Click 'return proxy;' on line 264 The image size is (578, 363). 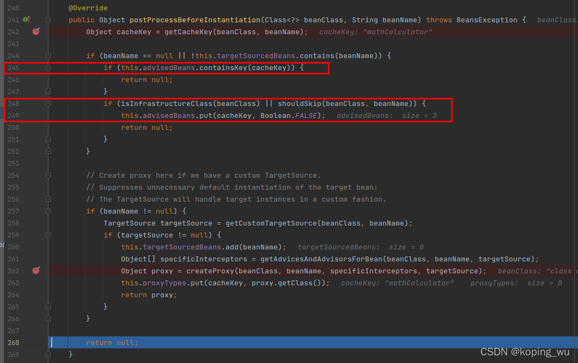click(149, 295)
